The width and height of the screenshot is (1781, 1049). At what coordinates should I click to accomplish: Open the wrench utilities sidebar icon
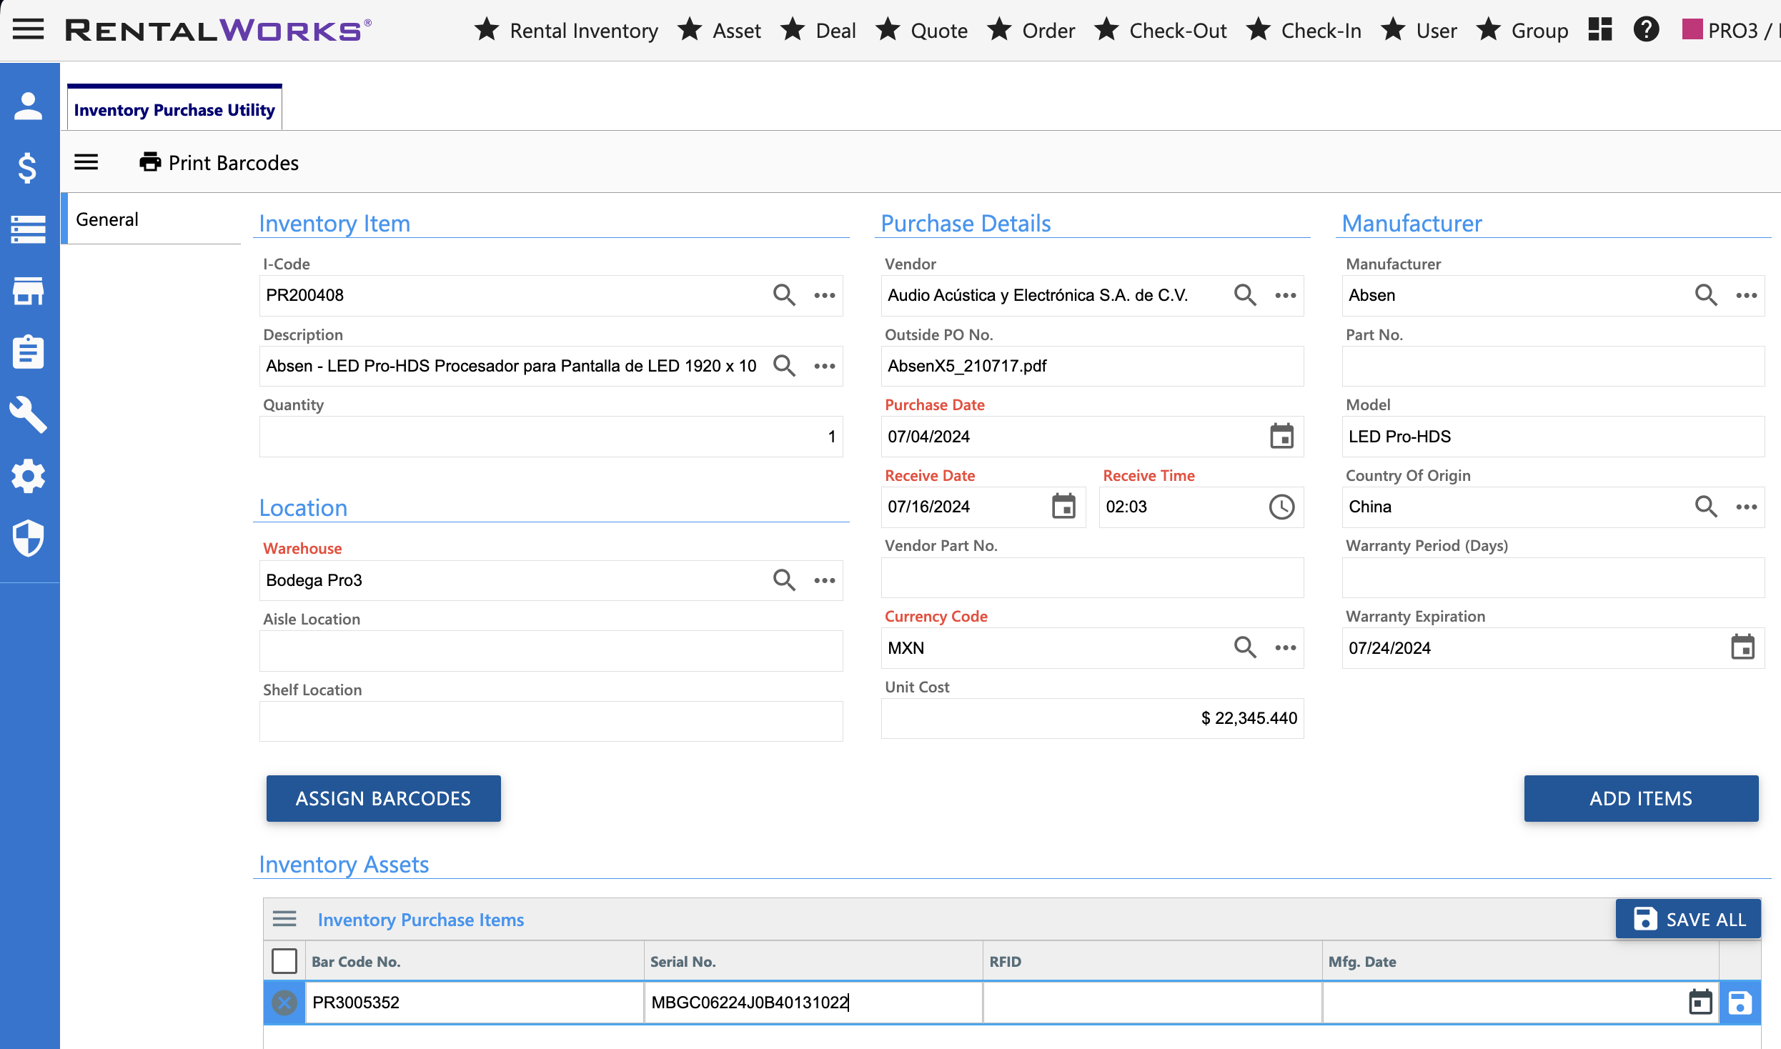pos(29,414)
